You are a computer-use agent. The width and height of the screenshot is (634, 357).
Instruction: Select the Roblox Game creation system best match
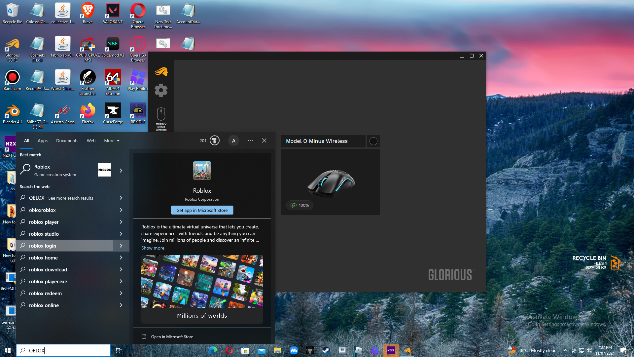(64, 171)
